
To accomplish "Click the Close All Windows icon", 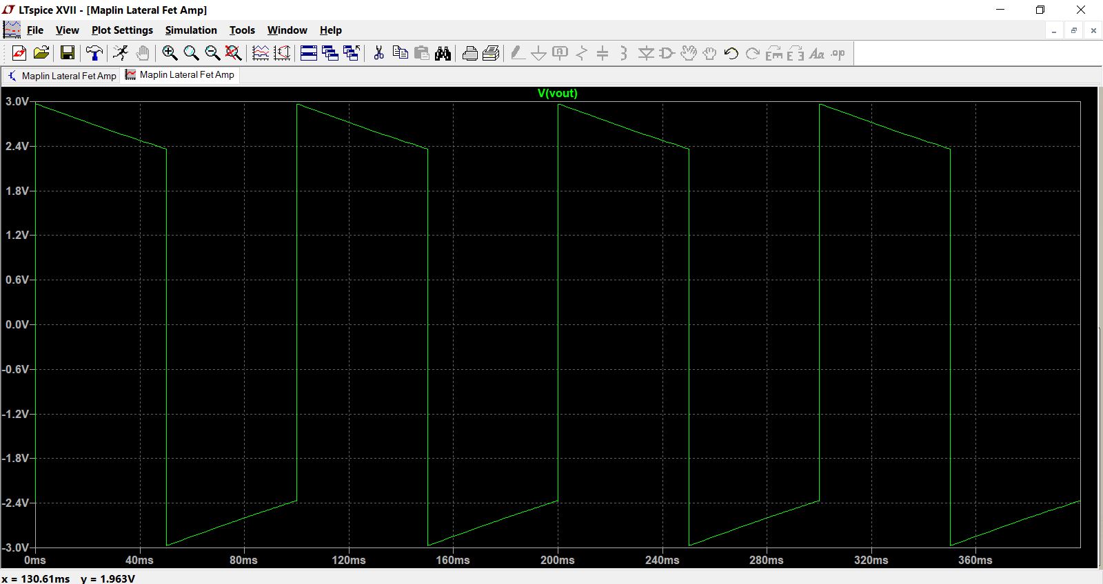I will point(352,53).
